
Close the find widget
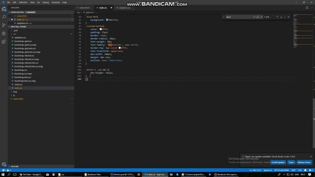click(x=289, y=17)
